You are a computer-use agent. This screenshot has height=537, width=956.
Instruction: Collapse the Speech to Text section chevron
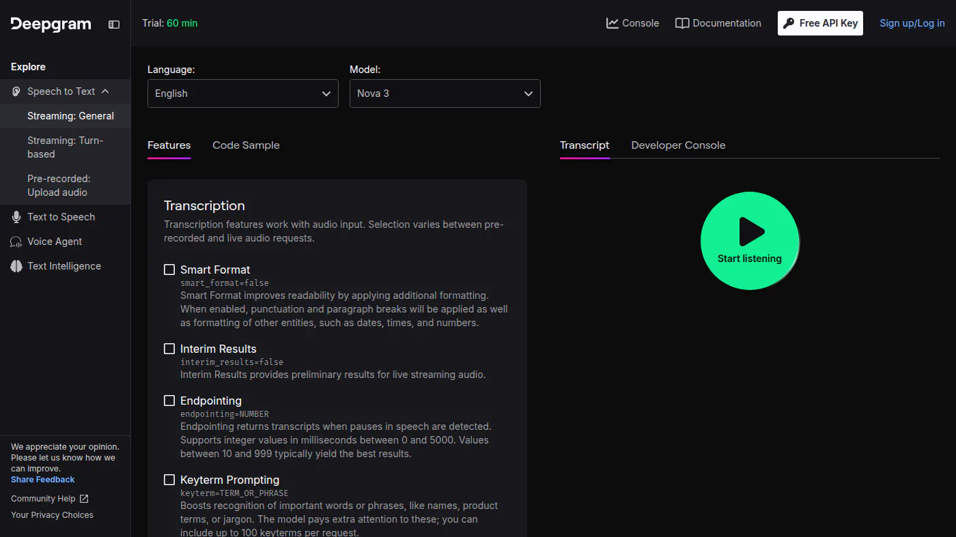(x=105, y=91)
